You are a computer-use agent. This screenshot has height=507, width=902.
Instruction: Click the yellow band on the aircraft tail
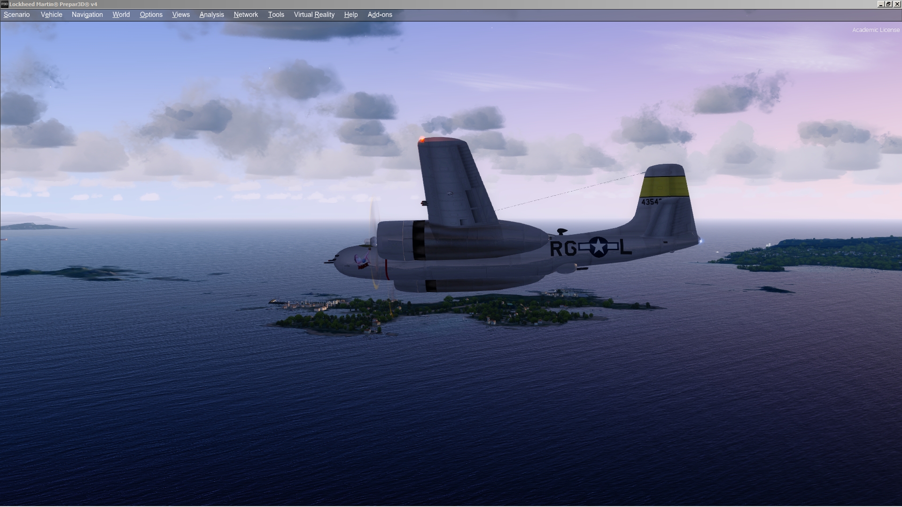click(x=664, y=186)
